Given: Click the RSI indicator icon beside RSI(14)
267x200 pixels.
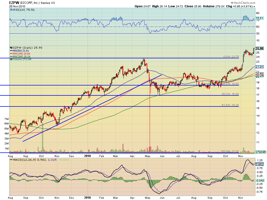Looking at the screenshot, I should click(11, 10).
